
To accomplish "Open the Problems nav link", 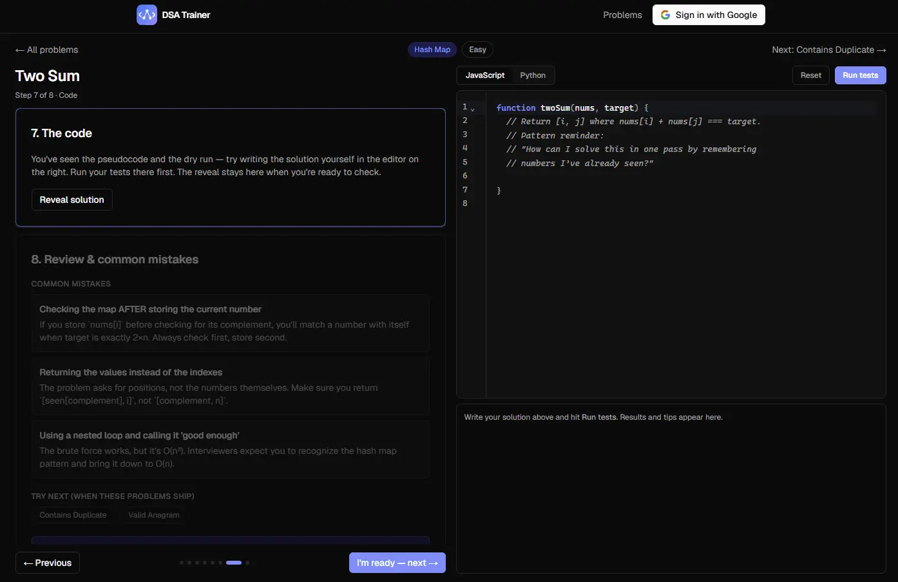I will (x=622, y=15).
